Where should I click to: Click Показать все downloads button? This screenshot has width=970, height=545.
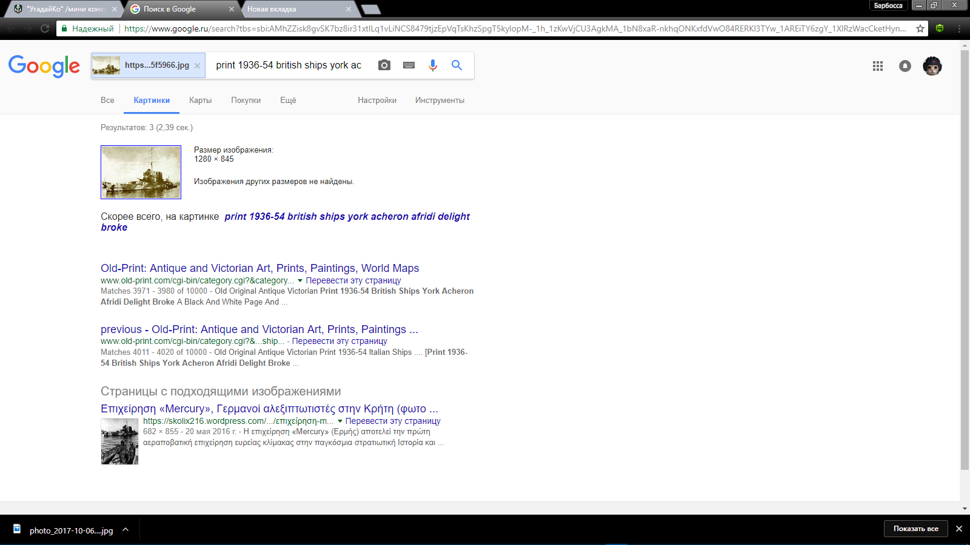915,529
